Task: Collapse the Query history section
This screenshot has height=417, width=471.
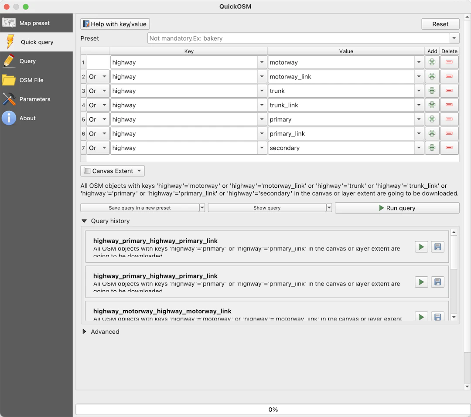Action: (85, 221)
